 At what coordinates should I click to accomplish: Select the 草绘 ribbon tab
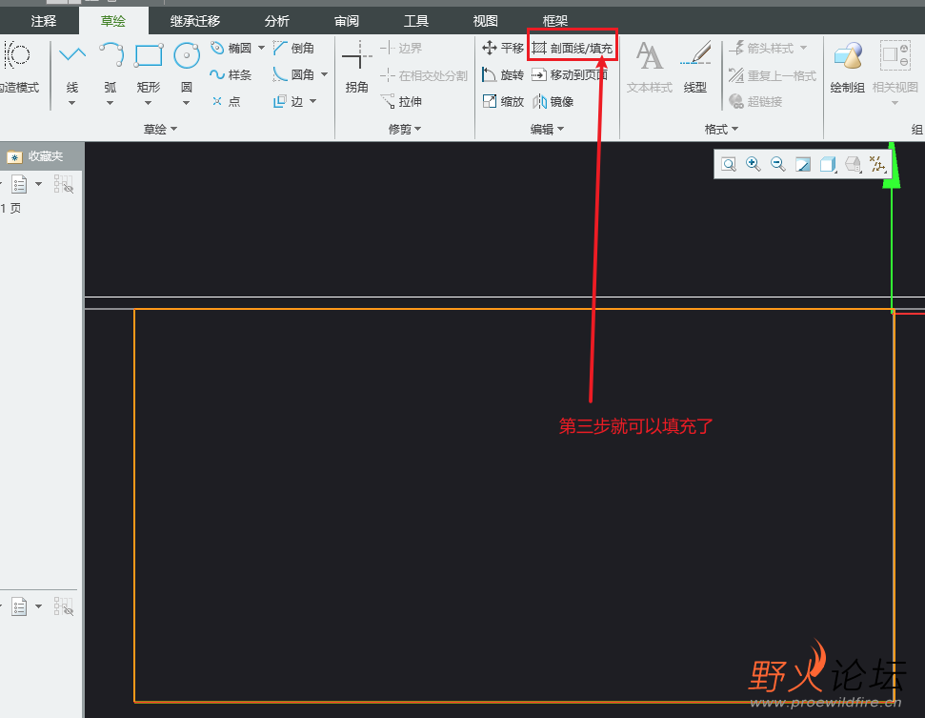point(112,21)
